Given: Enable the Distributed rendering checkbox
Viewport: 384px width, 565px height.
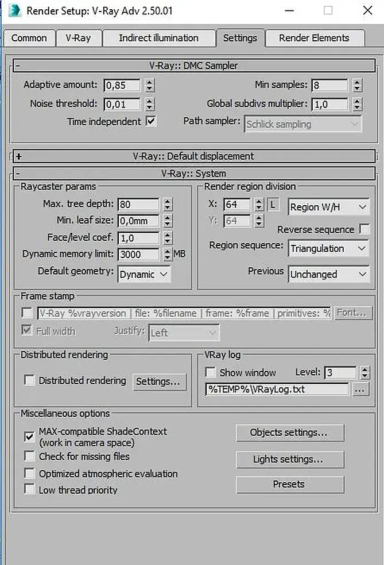Looking at the screenshot, I should pyautogui.click(x=29, y=380).
